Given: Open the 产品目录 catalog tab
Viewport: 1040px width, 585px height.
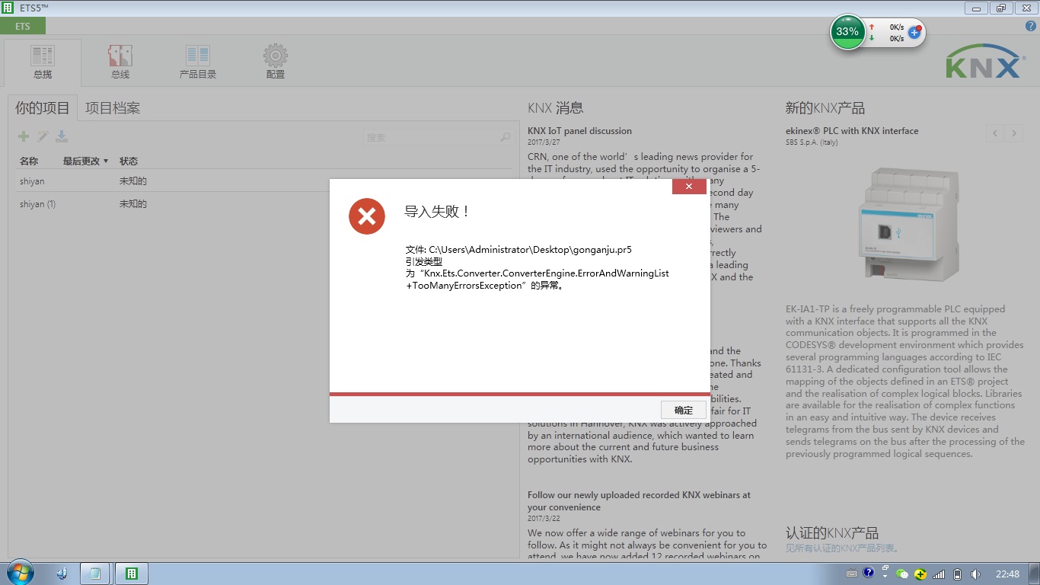Looking at the screenshot, I should pyautogui.click(x=198, y=62).
